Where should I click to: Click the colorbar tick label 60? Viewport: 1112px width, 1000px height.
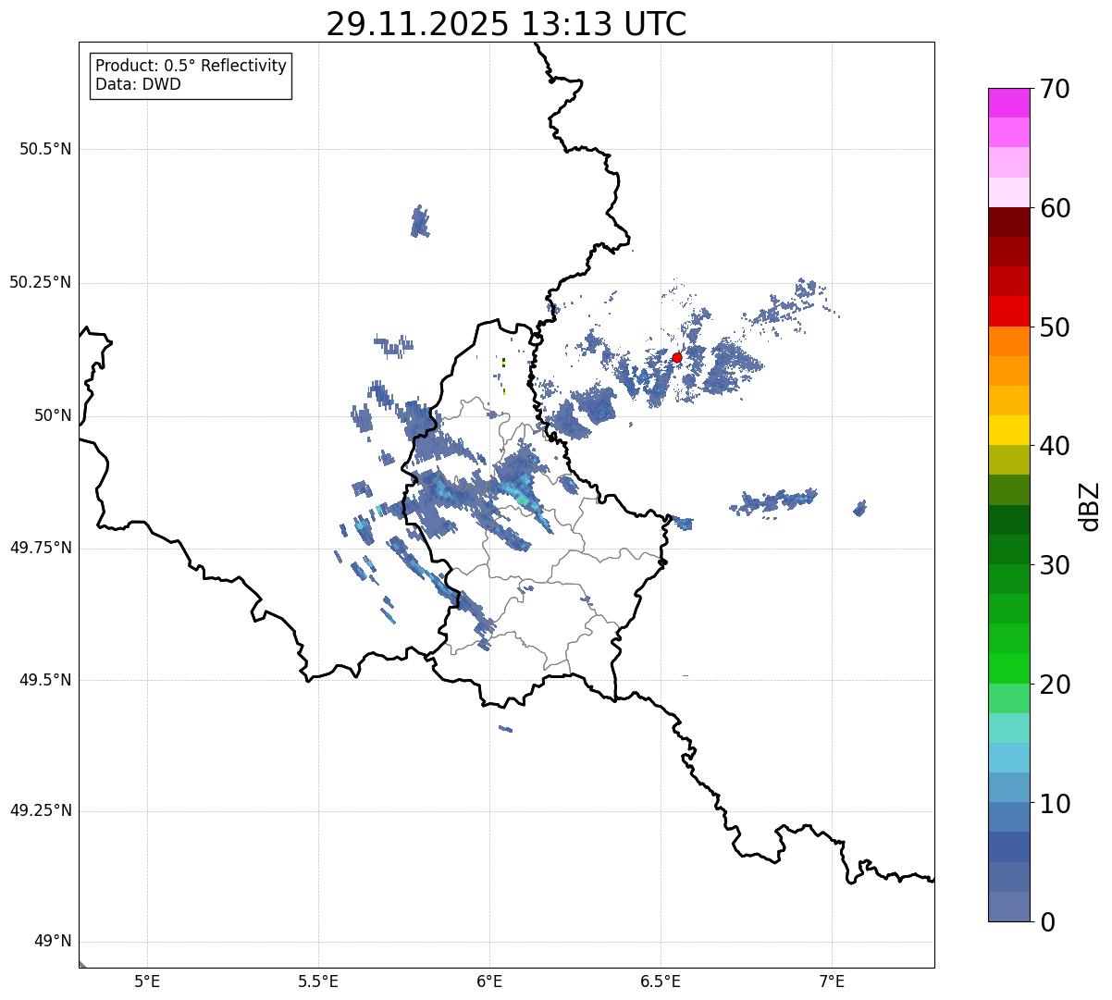(x=1055, y=208)
